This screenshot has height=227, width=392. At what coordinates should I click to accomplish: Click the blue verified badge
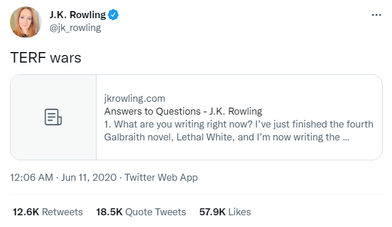point(114,15)
